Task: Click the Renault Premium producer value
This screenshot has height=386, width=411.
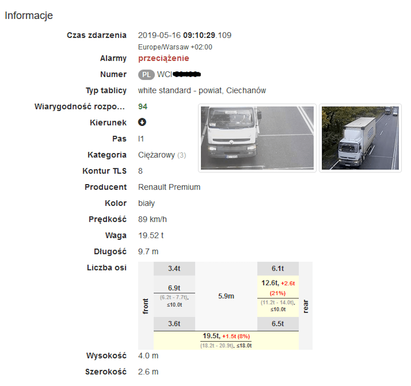Action: pos(169,187)
